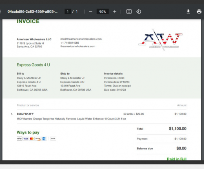Image resolution: width=204 pixels, height=169 pixels.
Task: Click phone number +1 7148844085
Action: pos(70,43)
